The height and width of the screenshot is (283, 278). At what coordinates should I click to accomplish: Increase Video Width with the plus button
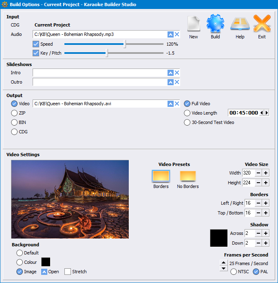tap(266, 173)
